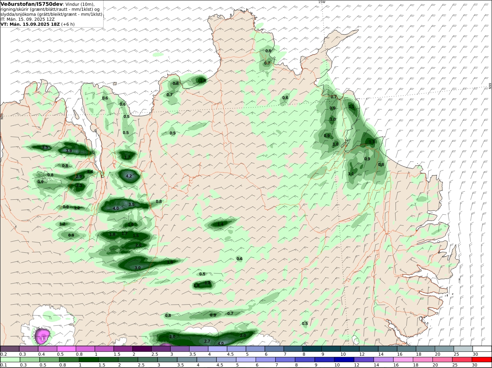Select the upper legend swatch between 8 and 9
The height and width of the screenshot is (368, 492).
point(312,348)
